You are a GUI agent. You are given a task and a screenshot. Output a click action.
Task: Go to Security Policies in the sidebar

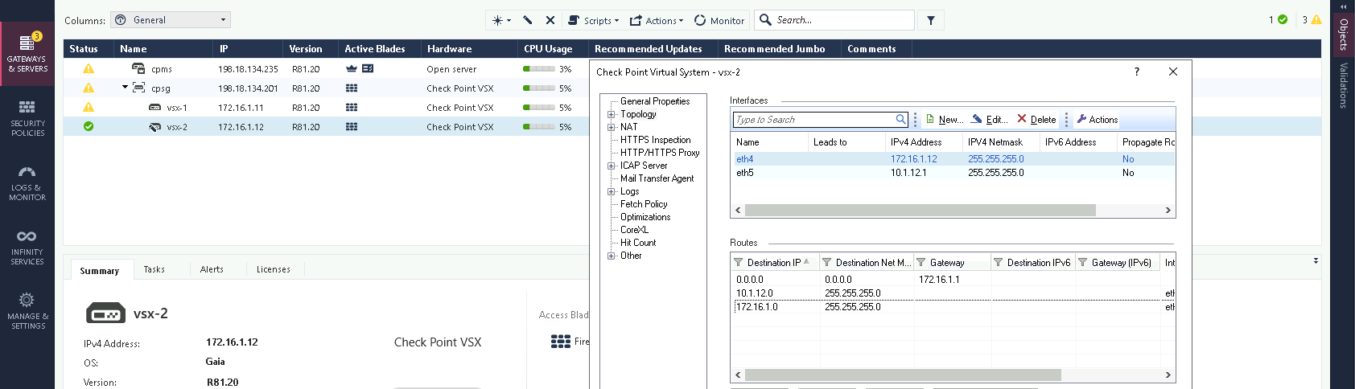[27, 118]
